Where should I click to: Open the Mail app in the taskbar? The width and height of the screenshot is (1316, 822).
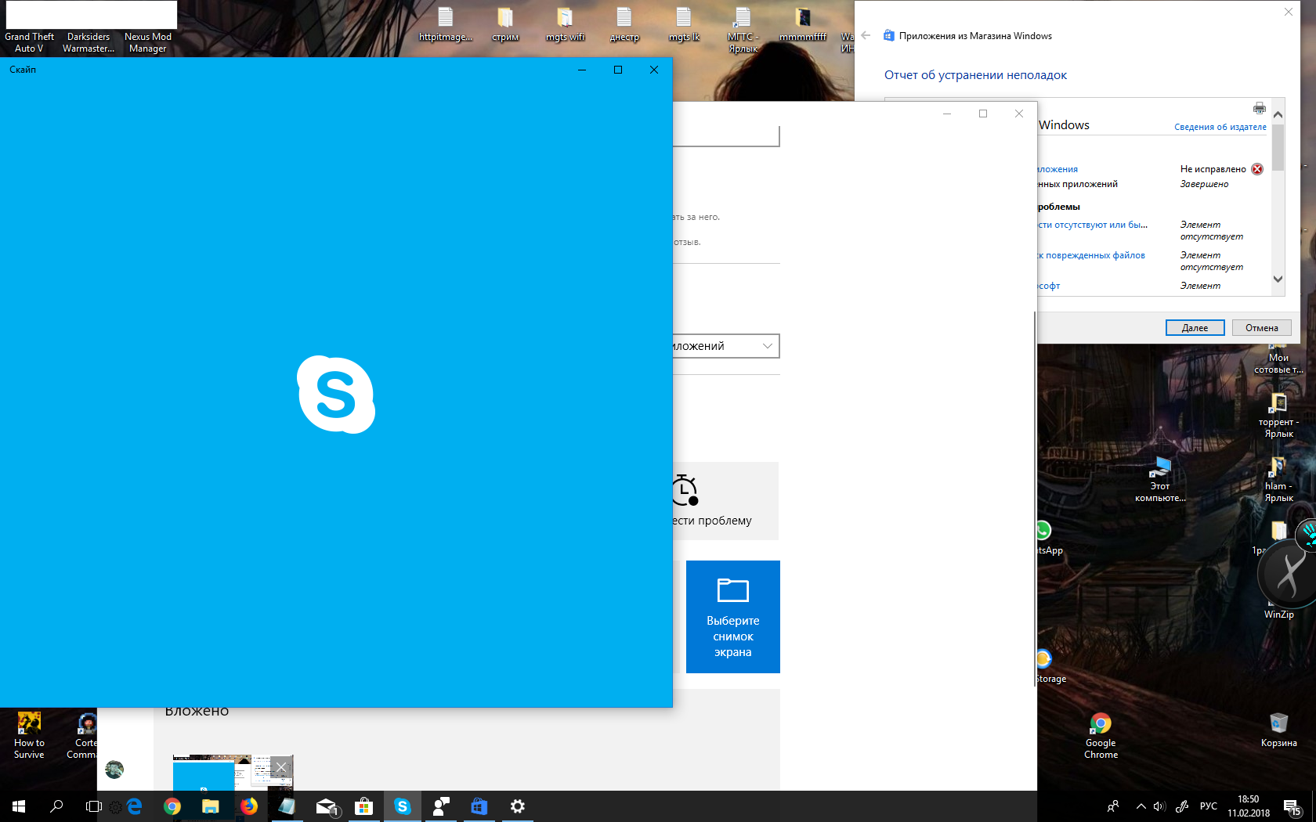coord(326,806)
